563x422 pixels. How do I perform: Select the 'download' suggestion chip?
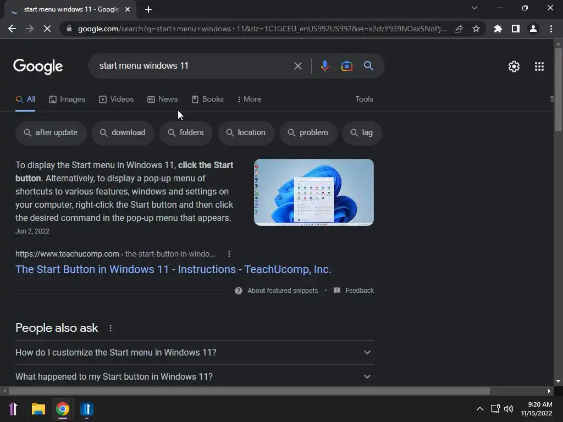tap(123, 133)
